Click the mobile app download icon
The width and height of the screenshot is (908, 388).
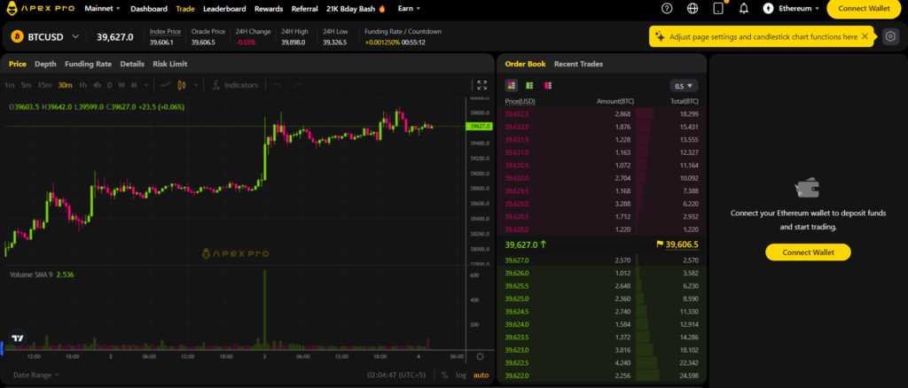718,9
